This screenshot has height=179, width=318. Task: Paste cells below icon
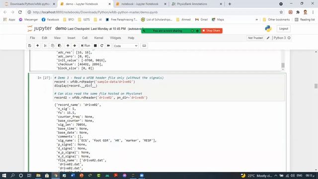(x=60, y=46)
